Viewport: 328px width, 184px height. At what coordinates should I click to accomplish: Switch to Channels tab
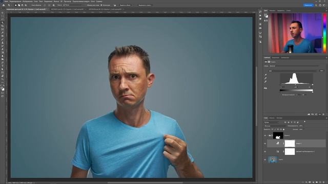click(272, 118)
